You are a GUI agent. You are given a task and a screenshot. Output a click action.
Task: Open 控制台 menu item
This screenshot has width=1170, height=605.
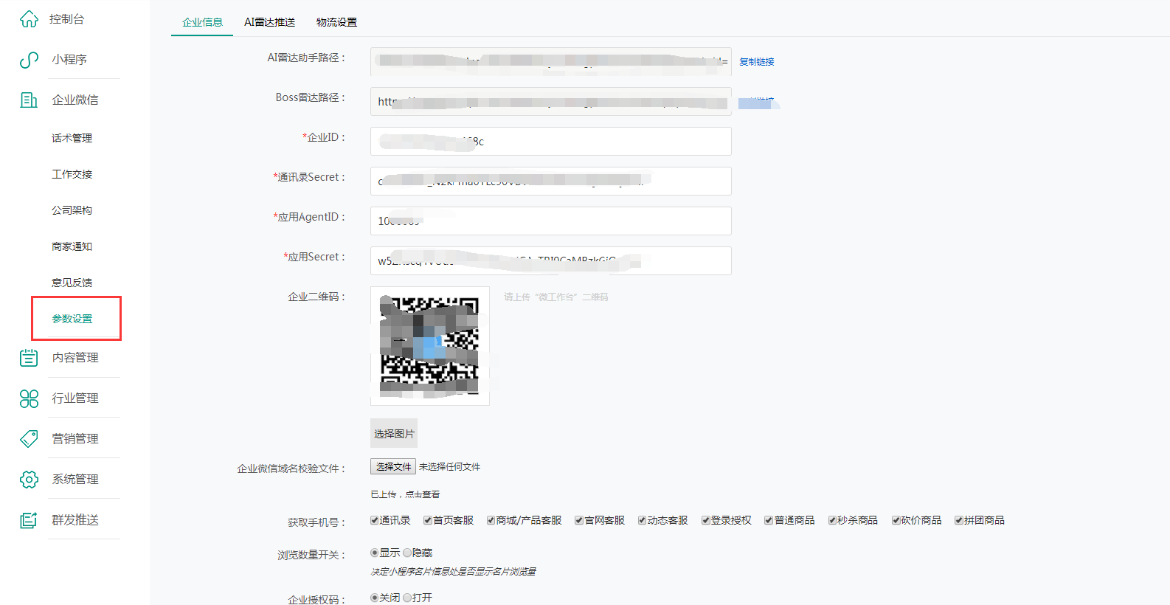[66, 19]
